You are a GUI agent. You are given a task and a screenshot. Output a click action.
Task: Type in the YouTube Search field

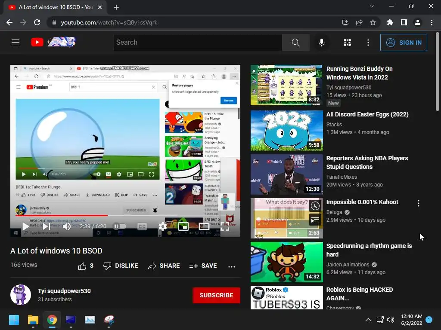(x=198, y=43)
